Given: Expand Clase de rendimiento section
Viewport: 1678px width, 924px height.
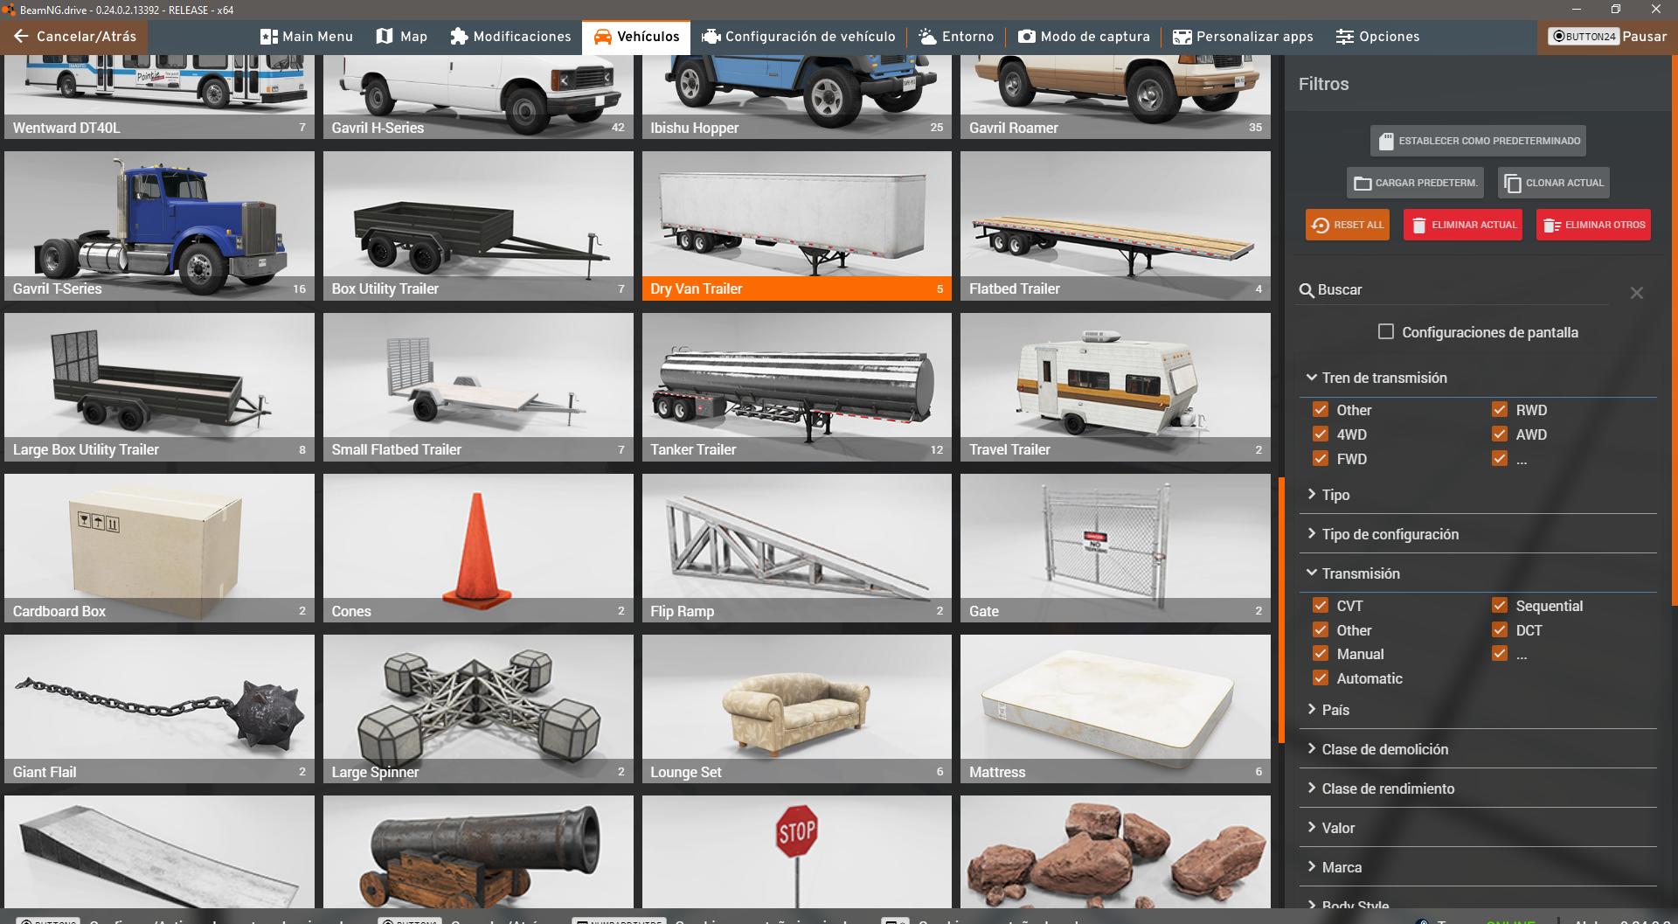Looking at the screenshot, I should (x=1477, y=789).
